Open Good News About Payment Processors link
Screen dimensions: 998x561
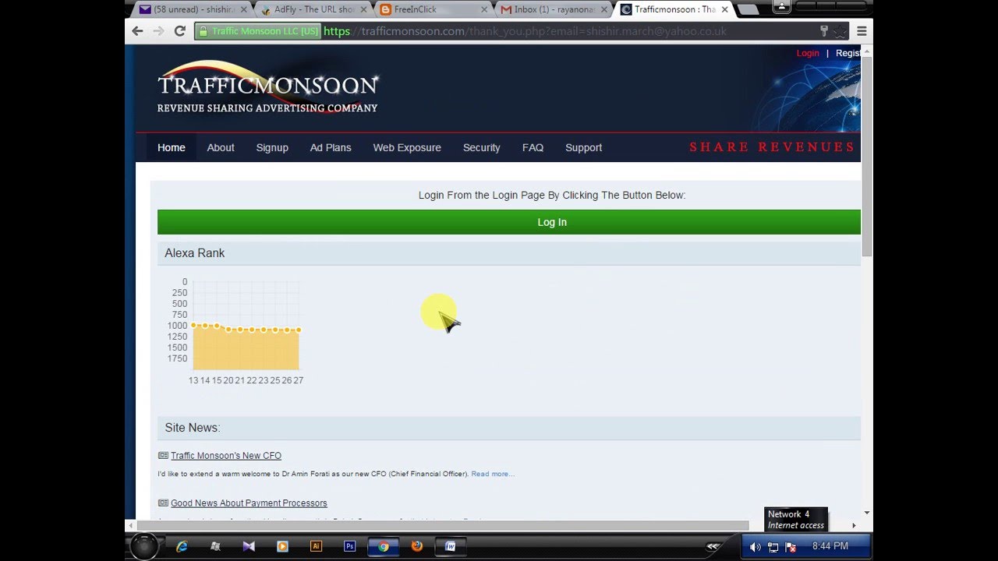coord(249,503)
